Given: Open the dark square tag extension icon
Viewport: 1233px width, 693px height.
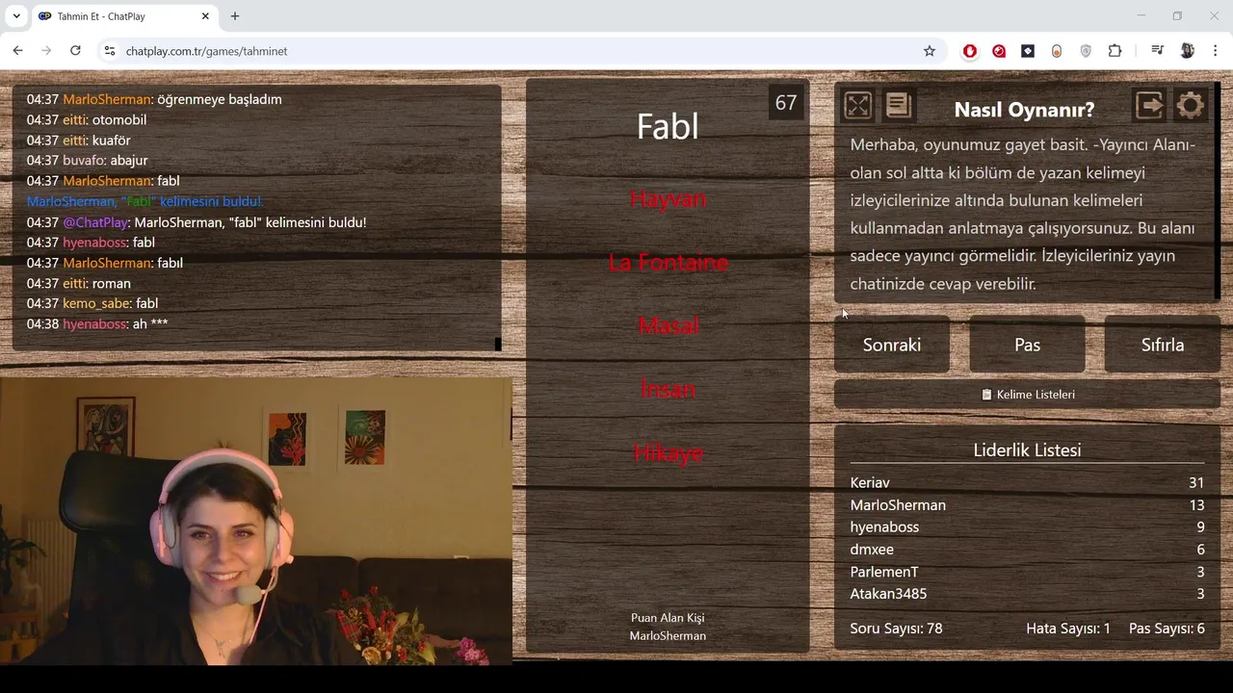Looking at the screenshot, I should (x=1028, y=51).
